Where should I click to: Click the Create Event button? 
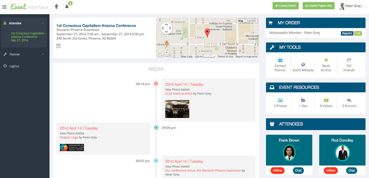pos(286,6)
